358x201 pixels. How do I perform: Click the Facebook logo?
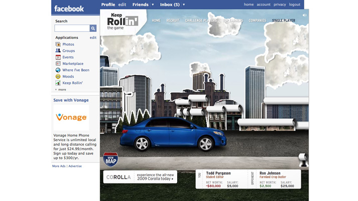[x=69, y=8]
